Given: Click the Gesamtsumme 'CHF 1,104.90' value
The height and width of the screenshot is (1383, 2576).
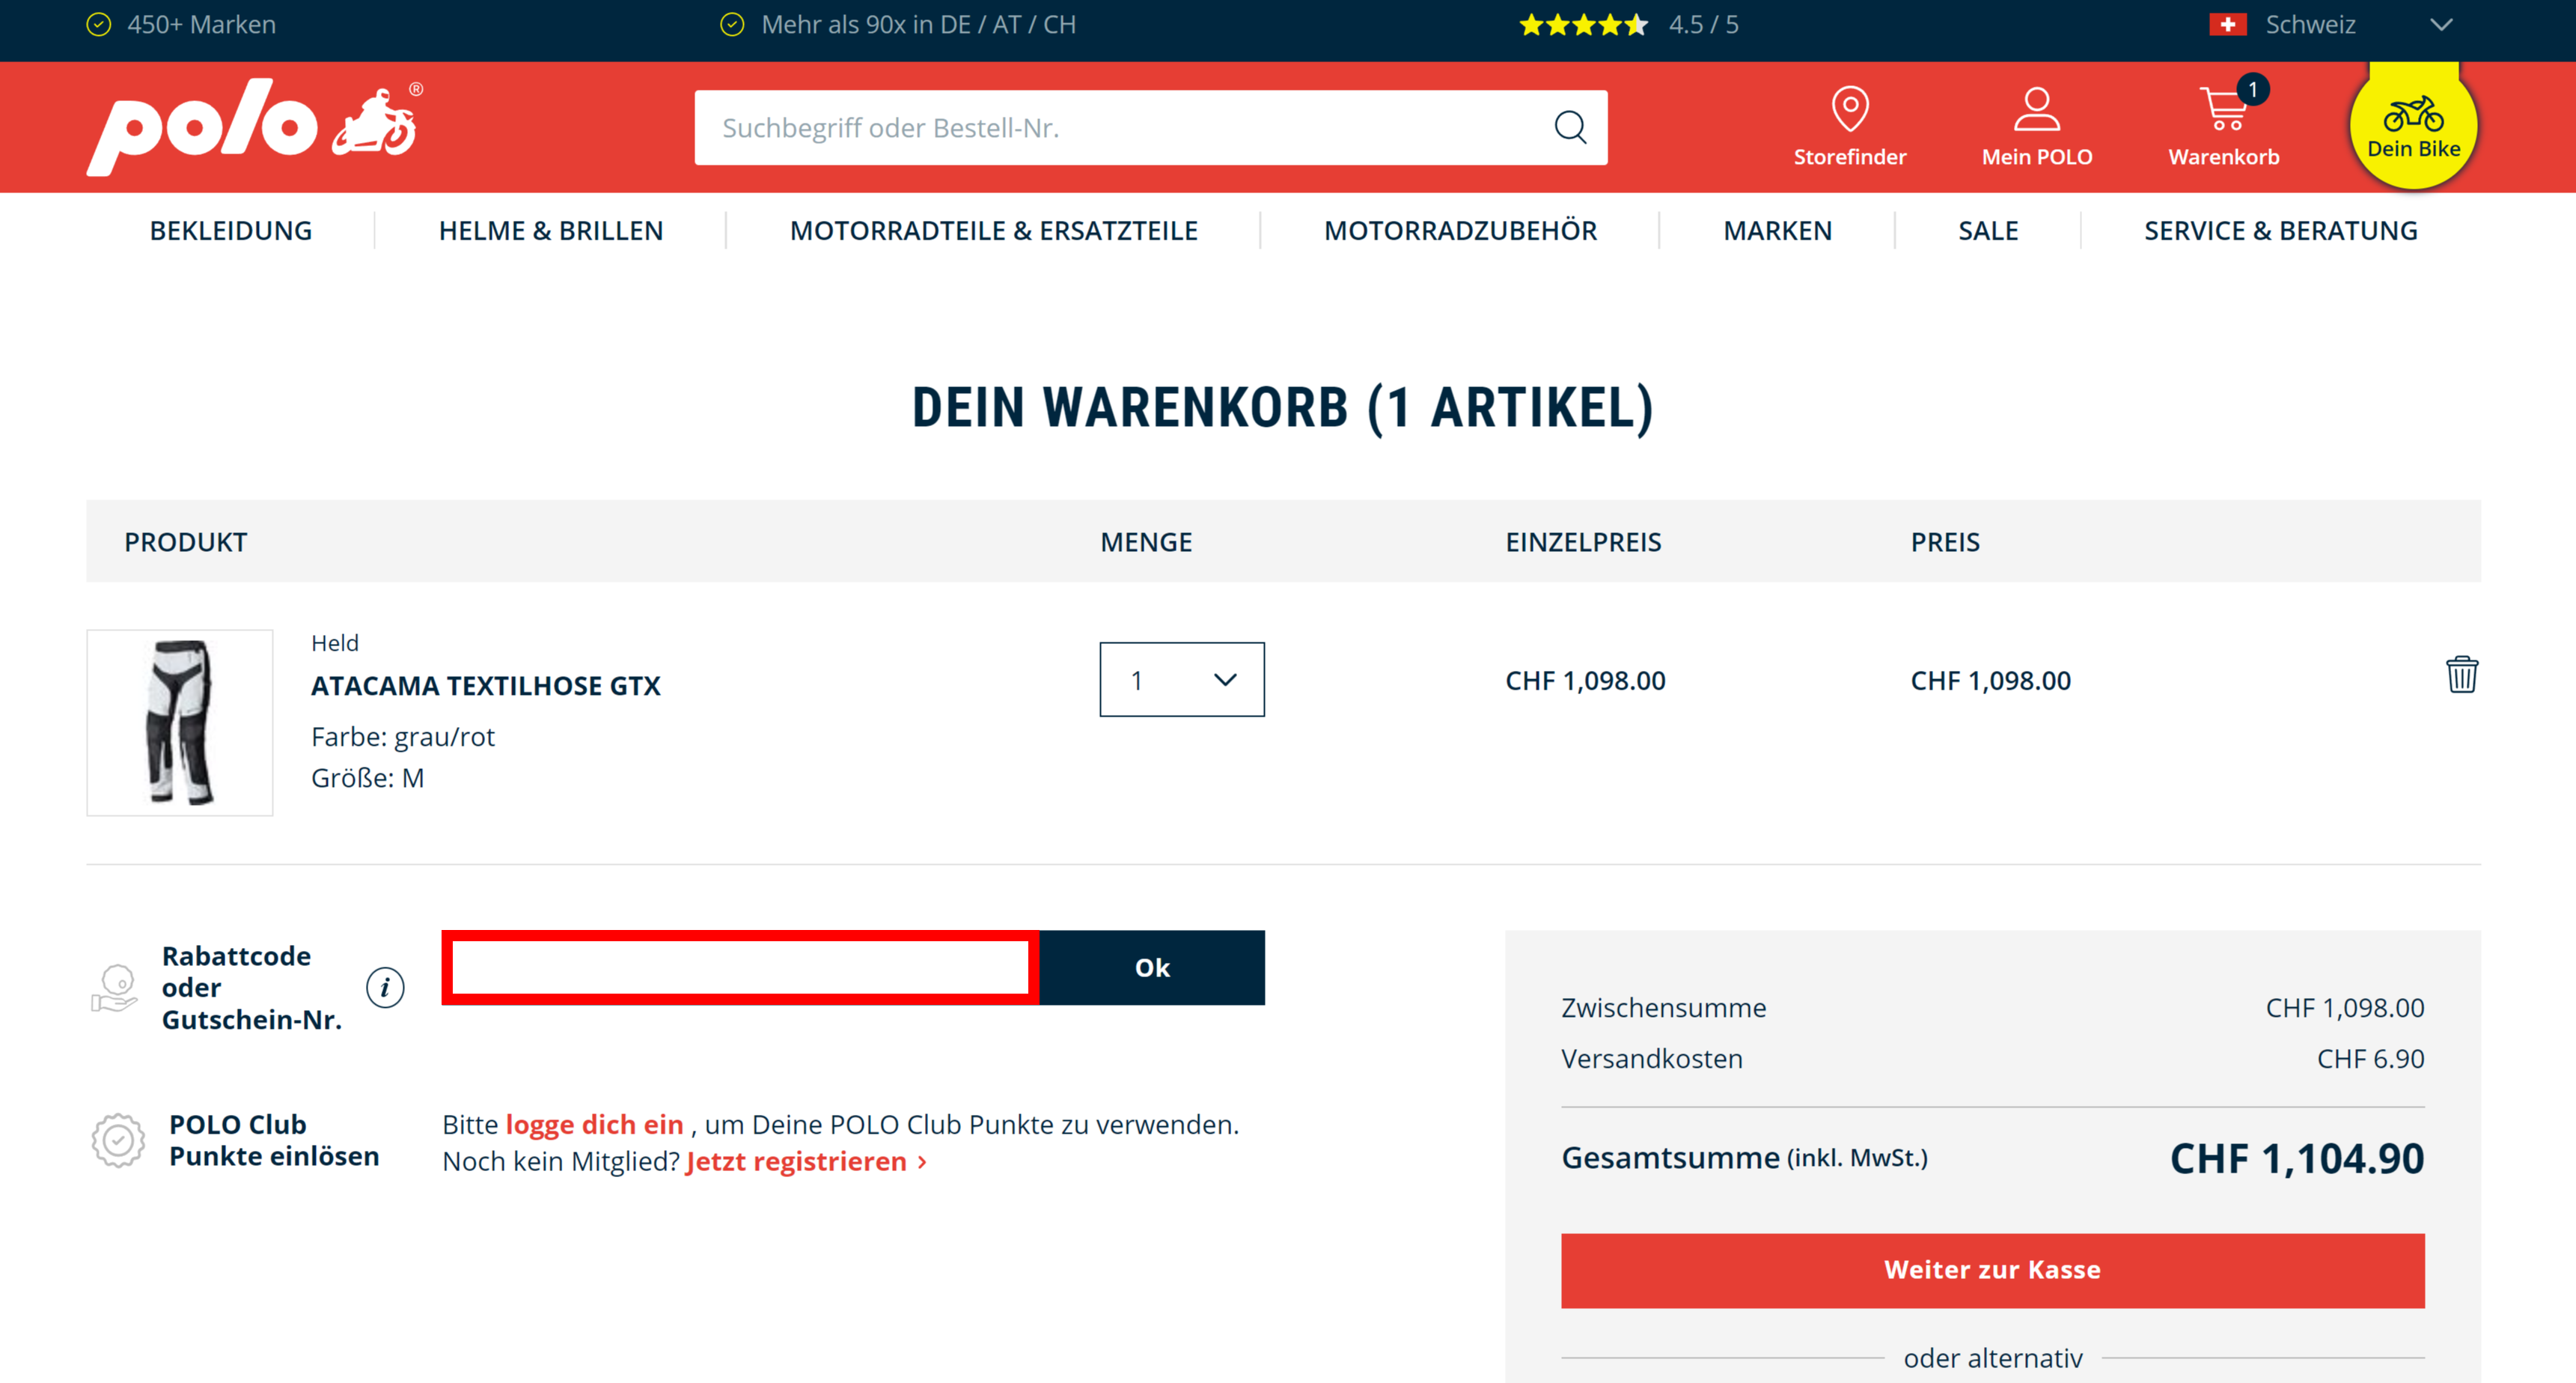Looking at the screenshot, I should pos(2297,1158).
